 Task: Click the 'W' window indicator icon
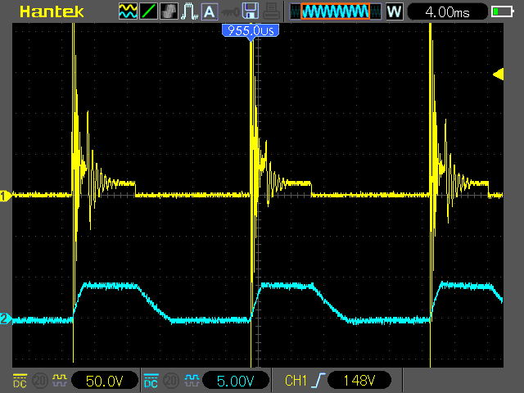click(394, 11)
